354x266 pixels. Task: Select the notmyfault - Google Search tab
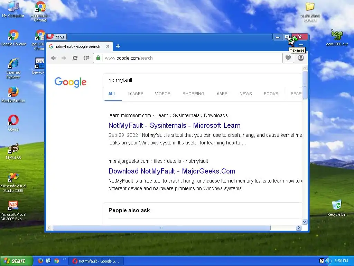(80, 46)
